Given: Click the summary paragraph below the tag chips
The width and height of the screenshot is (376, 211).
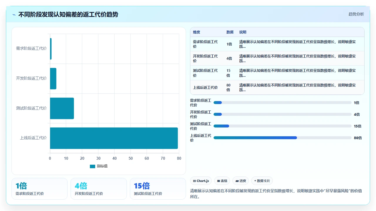Looking at the screenshot, I should (x=276, y=194).
